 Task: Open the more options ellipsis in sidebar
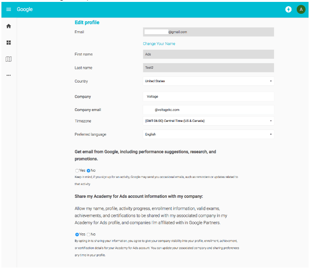tap(9, 75)
